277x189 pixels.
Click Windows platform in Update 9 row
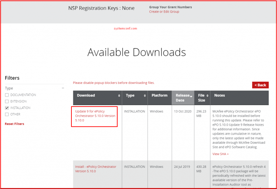157,112
